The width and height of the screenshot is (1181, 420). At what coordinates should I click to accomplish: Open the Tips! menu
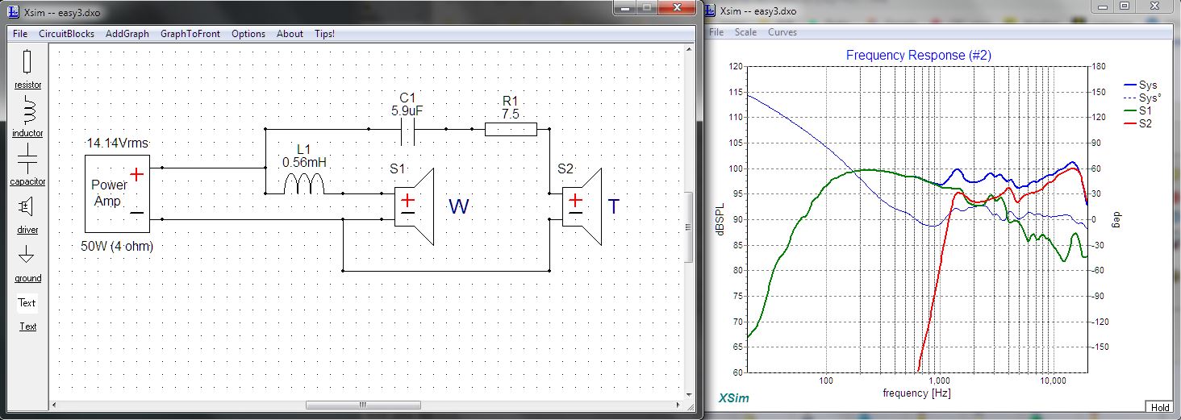[324, 34]
